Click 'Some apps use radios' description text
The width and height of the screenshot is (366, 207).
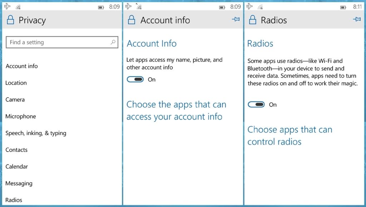(302, 72)
